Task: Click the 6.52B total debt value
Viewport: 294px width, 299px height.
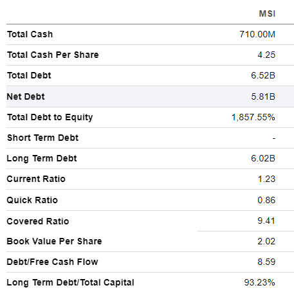Action: tap(263, 75)
